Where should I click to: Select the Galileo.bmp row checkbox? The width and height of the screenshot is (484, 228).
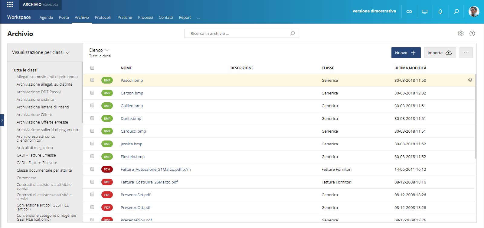pos(92,106)
